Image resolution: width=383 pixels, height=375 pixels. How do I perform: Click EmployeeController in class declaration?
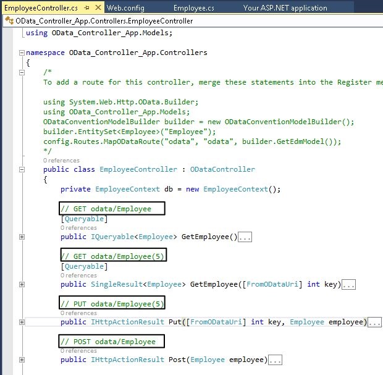[x=138, y=169]
